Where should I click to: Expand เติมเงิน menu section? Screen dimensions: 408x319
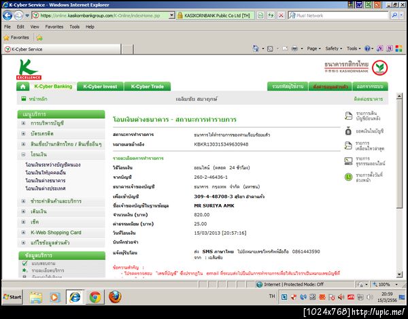pos(23,212)
